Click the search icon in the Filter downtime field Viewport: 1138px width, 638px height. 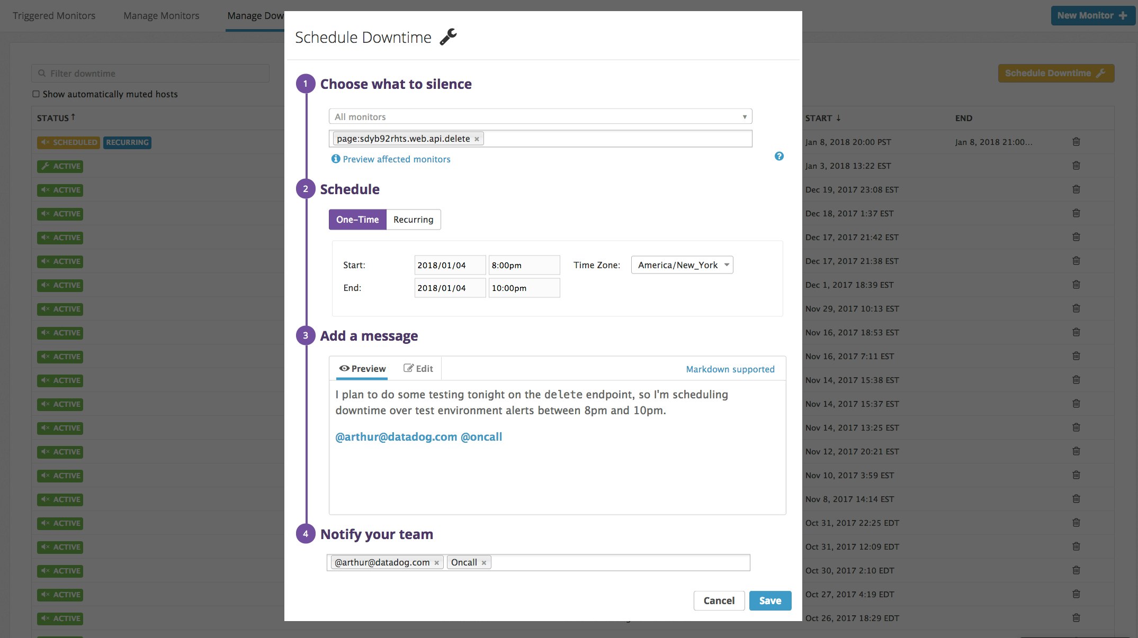[42, 73]
